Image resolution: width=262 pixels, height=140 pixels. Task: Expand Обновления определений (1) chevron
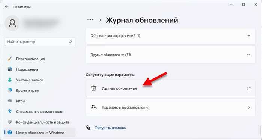tap(249, 36)
